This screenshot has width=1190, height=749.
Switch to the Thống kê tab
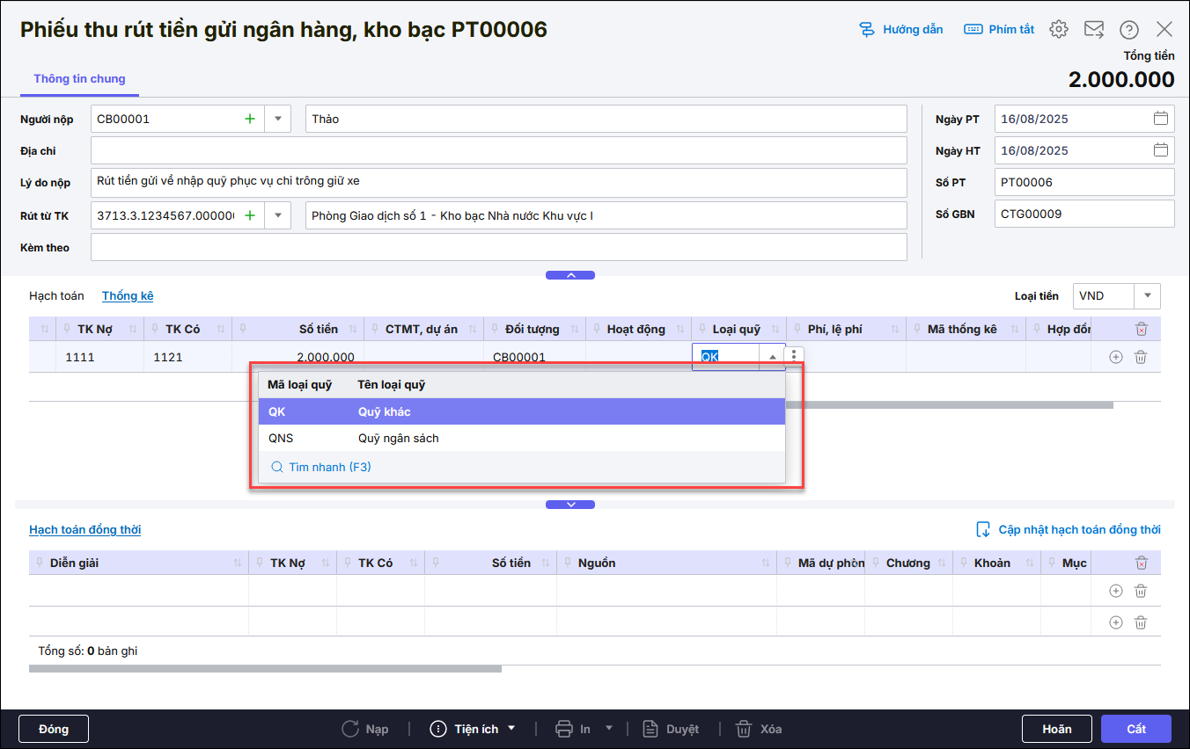pyautogui.click(x=128, y=296)
